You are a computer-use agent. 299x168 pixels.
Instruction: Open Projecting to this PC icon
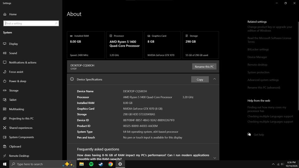tap(5, 118)
